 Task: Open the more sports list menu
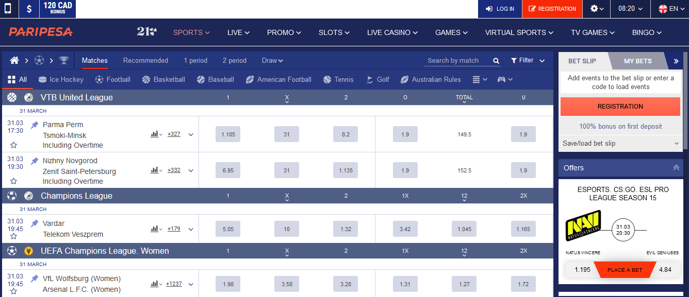click(x=480, y=79)
